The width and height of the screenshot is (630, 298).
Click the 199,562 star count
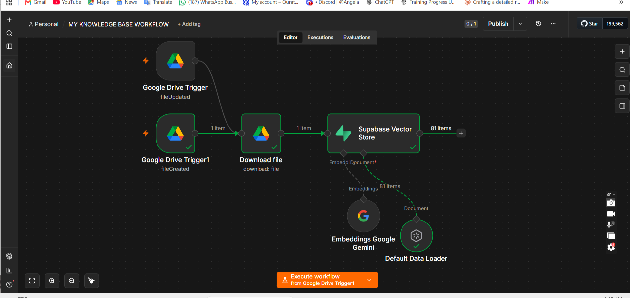click(615, 24)
